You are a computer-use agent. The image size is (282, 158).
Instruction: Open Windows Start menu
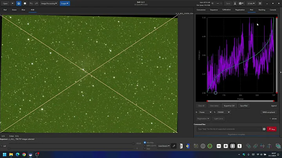[x=4, y=154]
